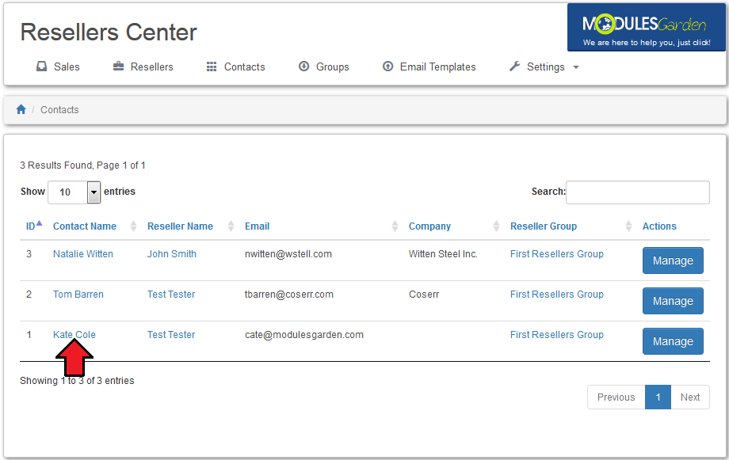Open the Email Templates menu item
The height and width of the screenshot is (460, 729).
(429, 67)
